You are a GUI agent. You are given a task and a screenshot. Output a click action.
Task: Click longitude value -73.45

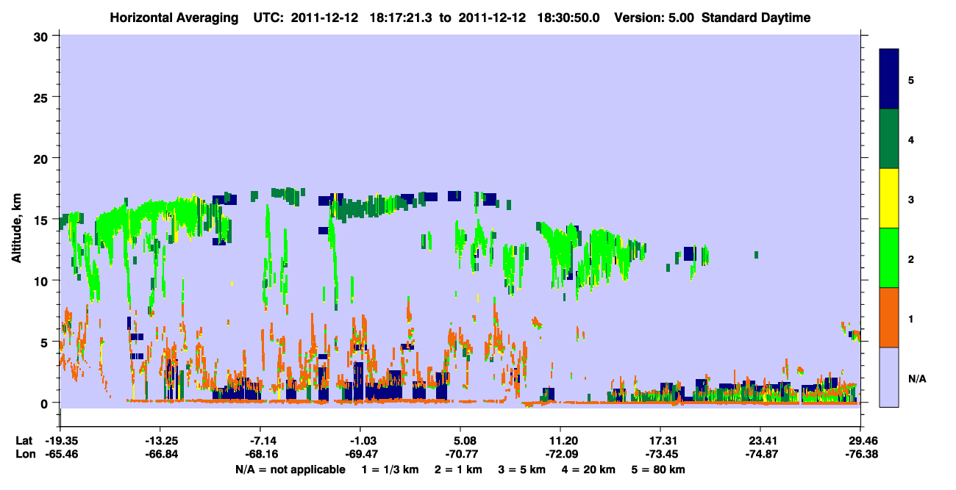pos(661,455)
